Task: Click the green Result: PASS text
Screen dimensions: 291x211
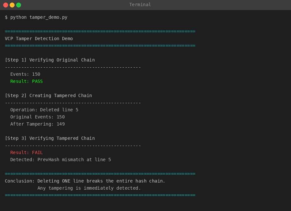Action: [27, 81]
